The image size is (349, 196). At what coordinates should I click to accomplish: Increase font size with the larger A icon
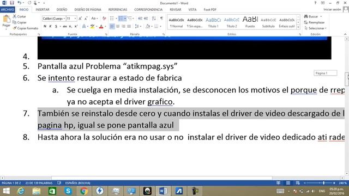pos(80,19)
